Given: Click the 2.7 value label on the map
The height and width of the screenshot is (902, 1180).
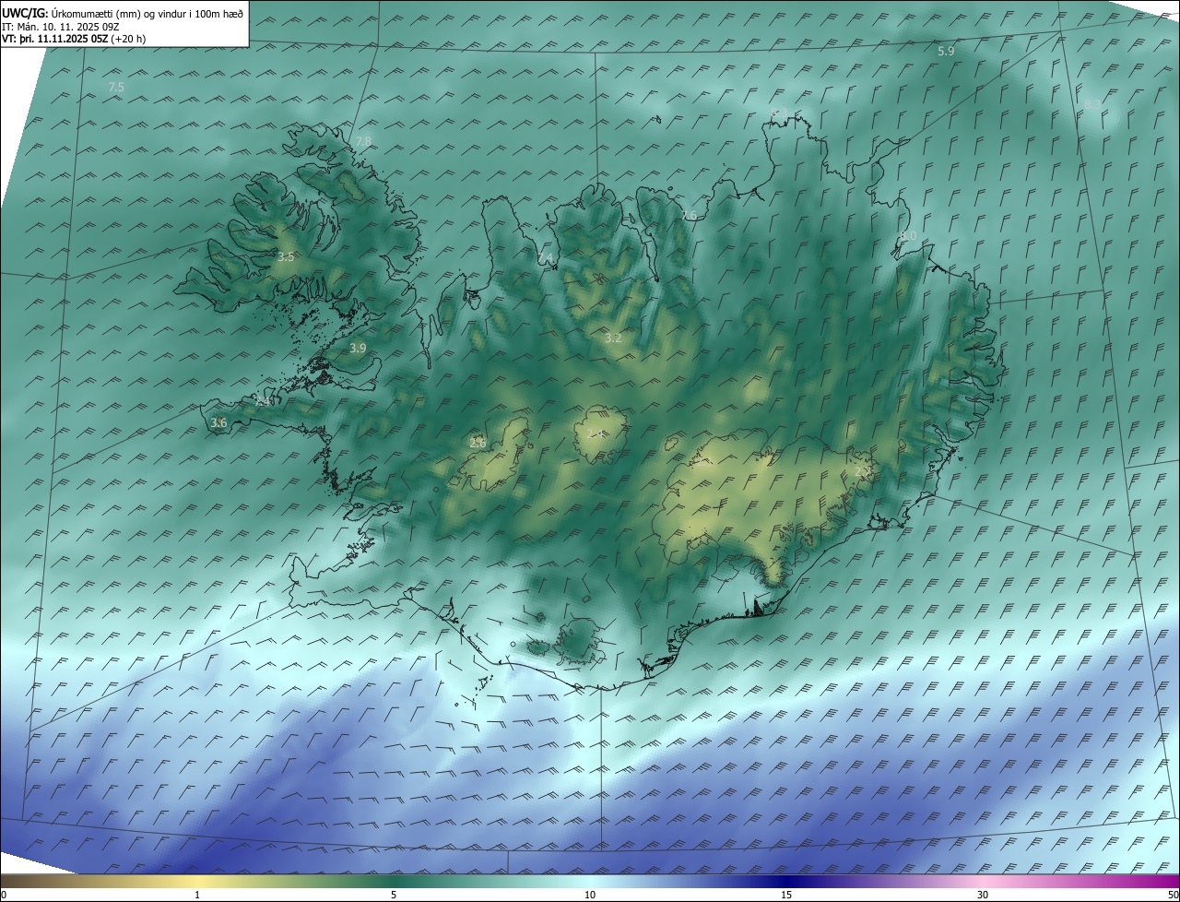Looking at the screenshot, I should [x=863, y=471].
